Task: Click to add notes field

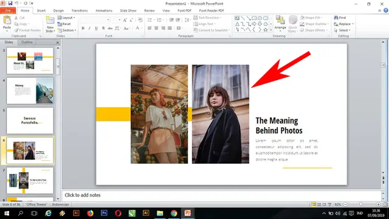Action: [221, 195]
